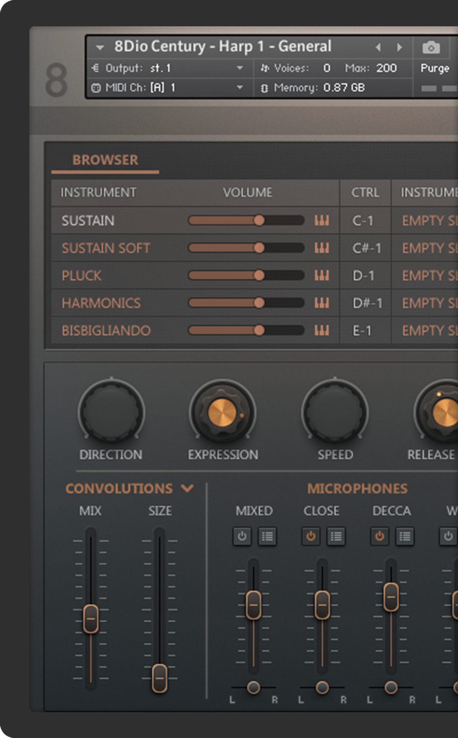Select the SUSTAIN SOFT articulation
The image size is (458, 738).
[106, 248]
